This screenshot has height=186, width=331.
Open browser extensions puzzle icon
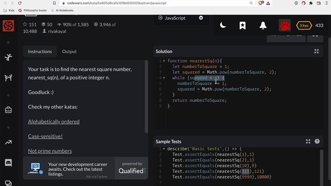pyautogui.click(x=311, y=3)
